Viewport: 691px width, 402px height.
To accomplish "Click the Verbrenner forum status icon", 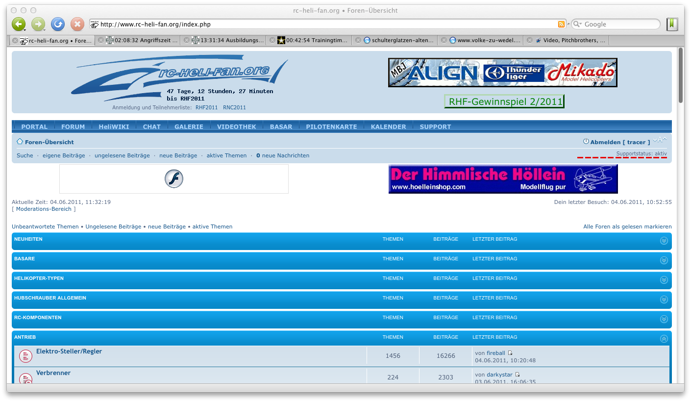I will coord(25,378).
